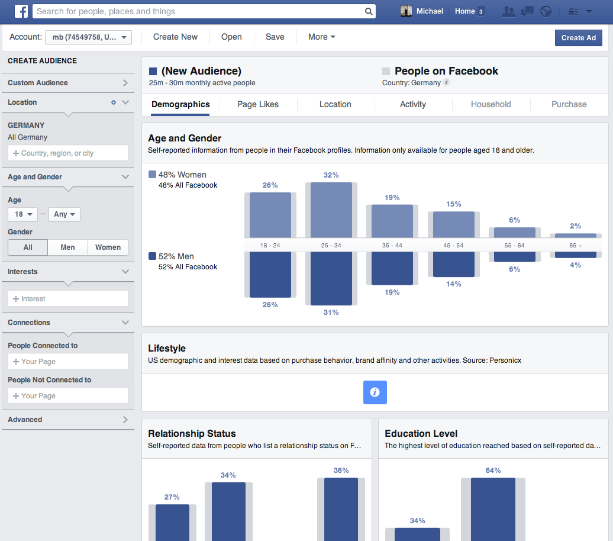
Task: Click Open in the toolbar
Action: point(231,37)
